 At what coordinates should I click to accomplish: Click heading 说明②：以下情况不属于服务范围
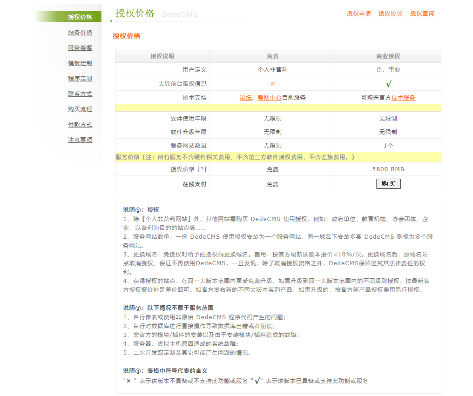(169, 308)
